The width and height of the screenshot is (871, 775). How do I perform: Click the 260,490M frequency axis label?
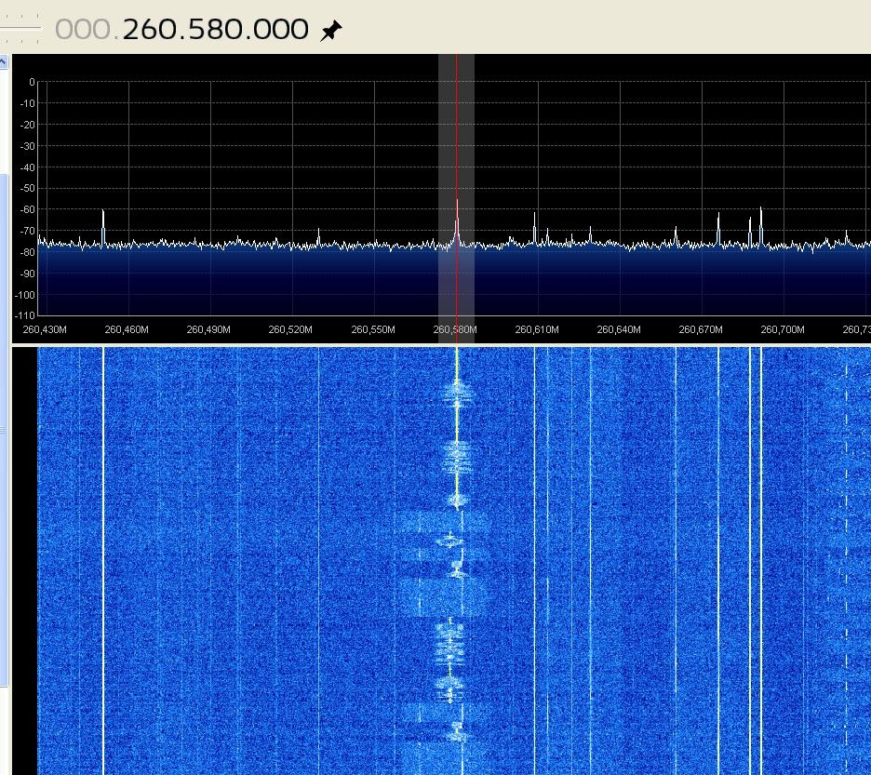[208, 329]
